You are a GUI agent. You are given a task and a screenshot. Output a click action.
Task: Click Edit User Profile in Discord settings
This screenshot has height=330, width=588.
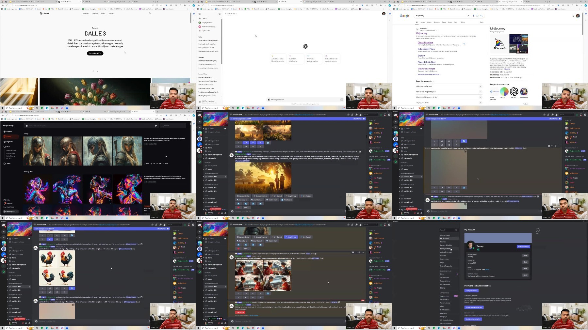click(x=523, y=246)
